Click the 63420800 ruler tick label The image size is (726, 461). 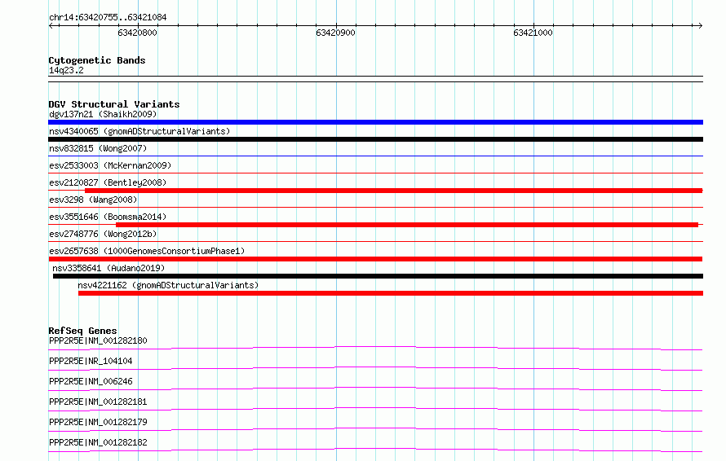pos(137,33)
